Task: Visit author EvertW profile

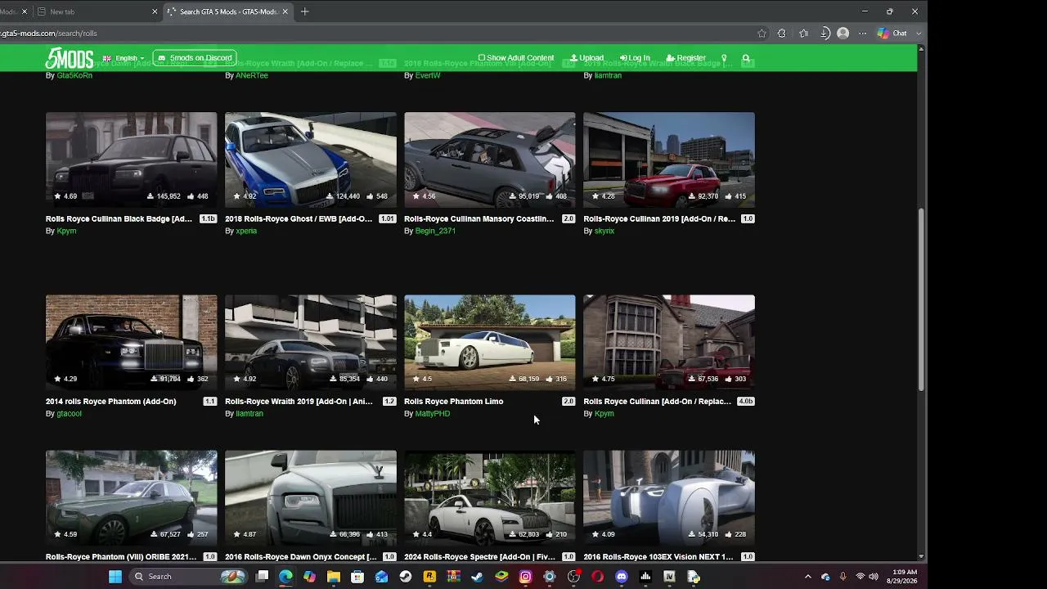Action: (428, 75)
